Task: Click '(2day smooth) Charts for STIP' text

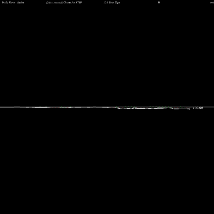Action: 64,3
